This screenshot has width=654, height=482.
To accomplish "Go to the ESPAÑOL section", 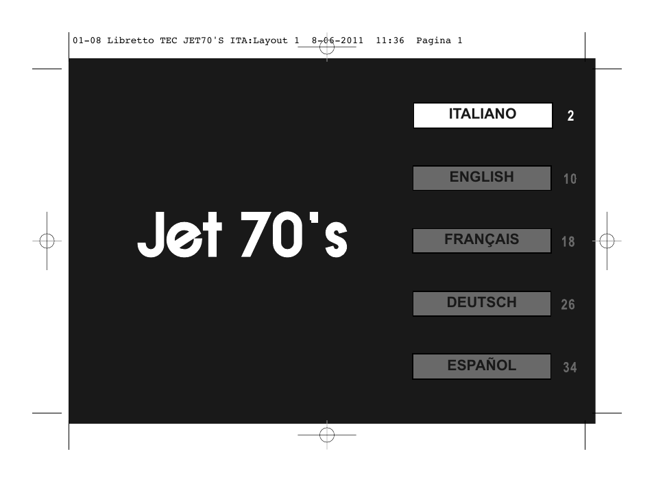I will 482,366.
